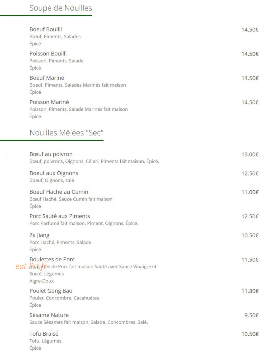Click the Aigre-Doux label under Boulettes de Porc
Screen dimensions: 261x357
coord(42,281)
